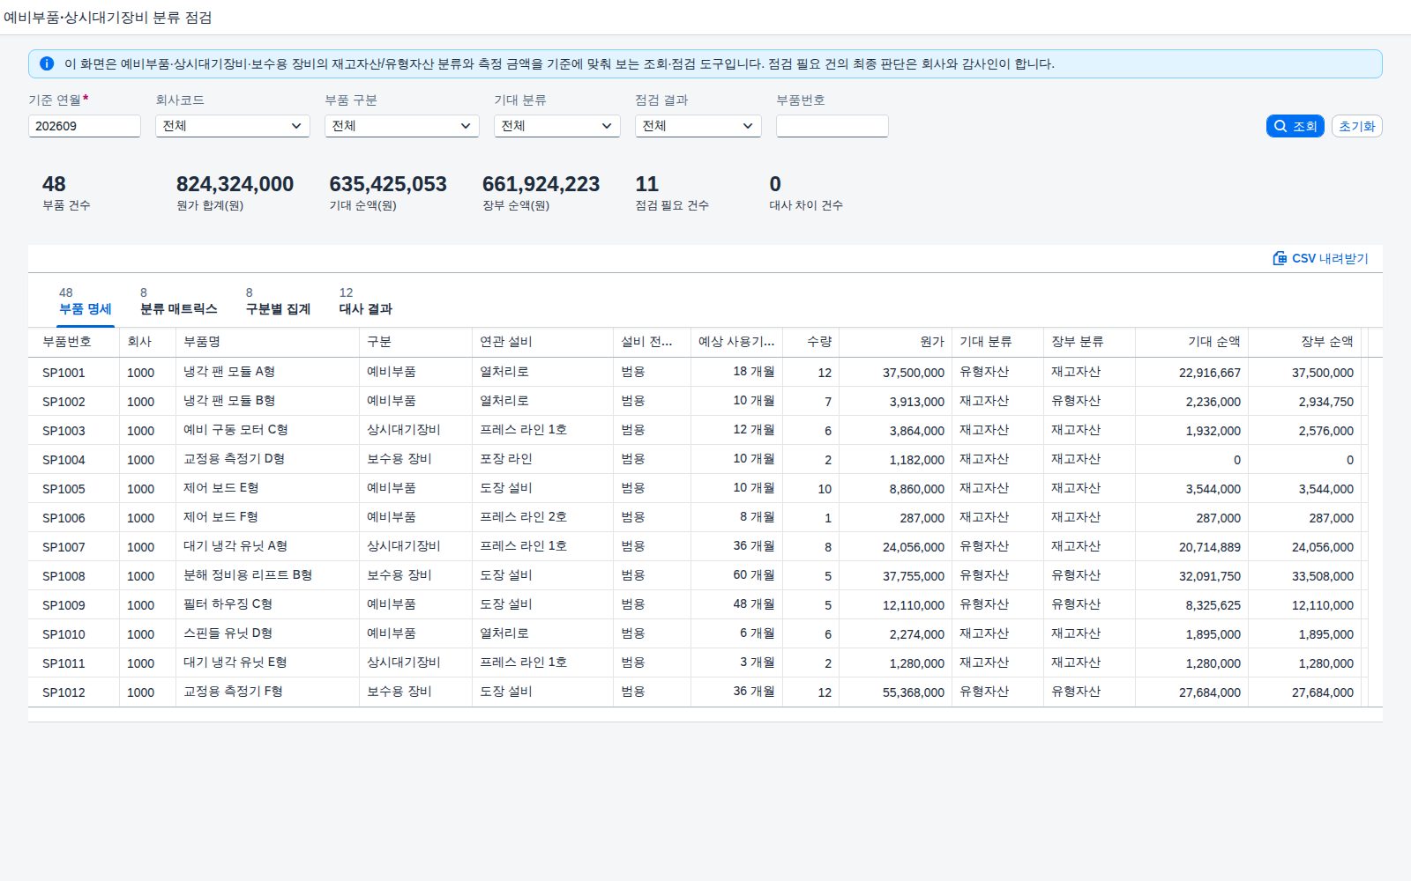Select the 부품 명세 tab

(86, 301)
